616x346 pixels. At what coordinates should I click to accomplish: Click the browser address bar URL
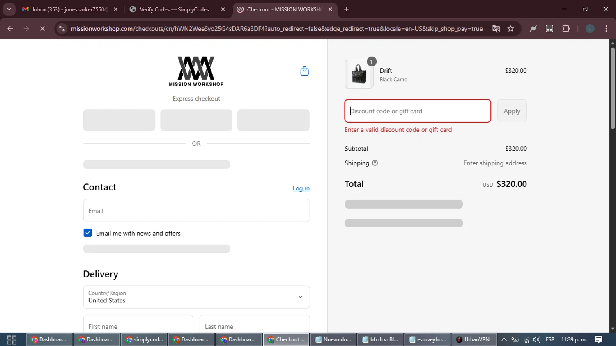click(x=276, y=29)
